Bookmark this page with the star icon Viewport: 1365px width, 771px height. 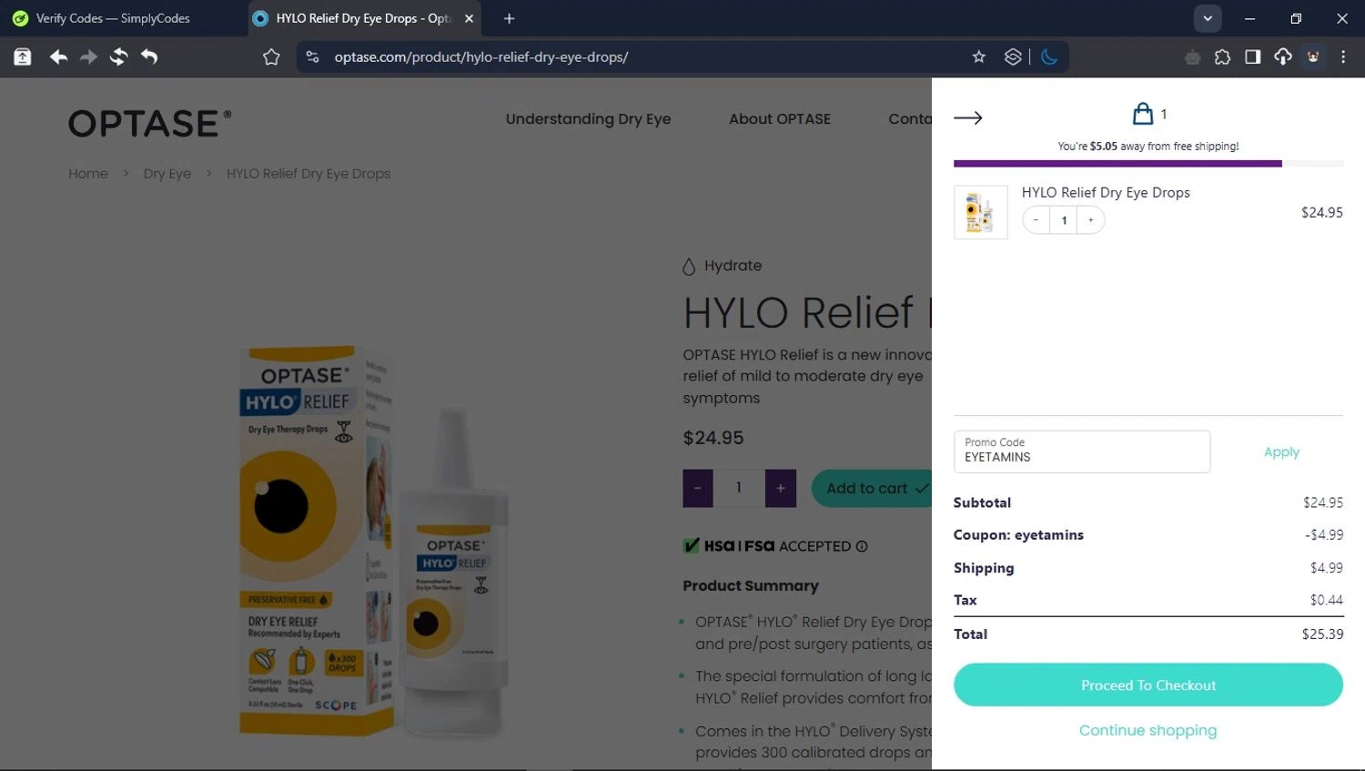(979, 57)
